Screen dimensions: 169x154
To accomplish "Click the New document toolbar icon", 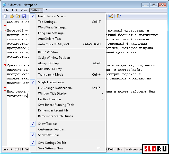I will (x=6, y=16).
